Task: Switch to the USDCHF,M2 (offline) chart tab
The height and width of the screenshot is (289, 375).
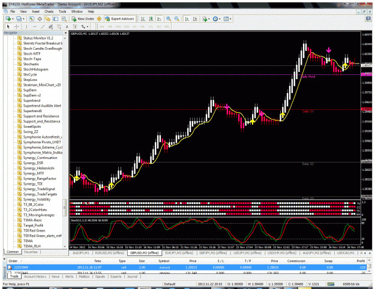Action: coord(282,252)
